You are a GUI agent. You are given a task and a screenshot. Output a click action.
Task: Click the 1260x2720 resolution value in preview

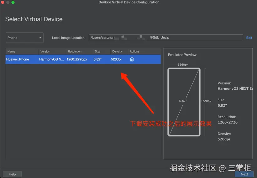[228, 122]
